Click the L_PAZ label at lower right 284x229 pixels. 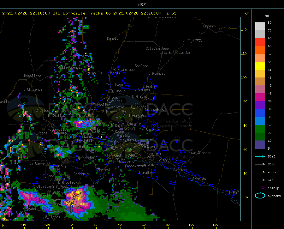(234, 193)
